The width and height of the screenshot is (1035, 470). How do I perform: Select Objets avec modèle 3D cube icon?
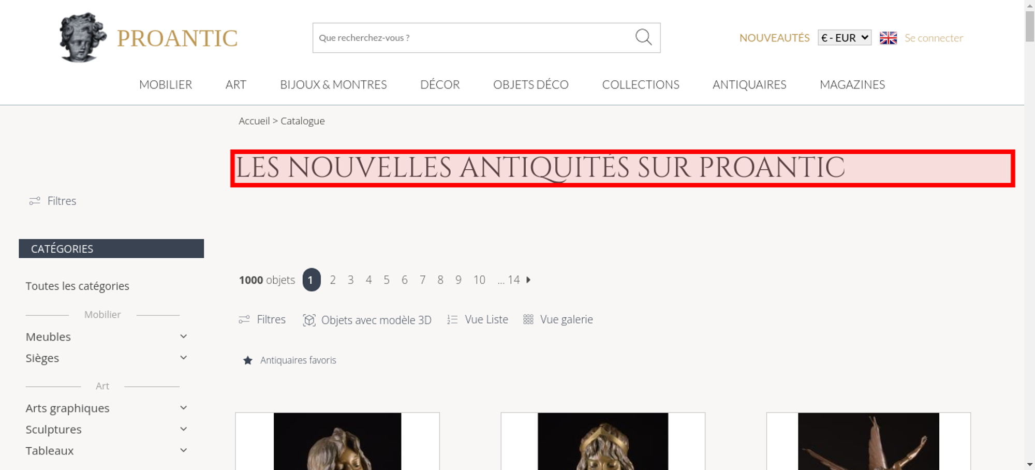309,320
